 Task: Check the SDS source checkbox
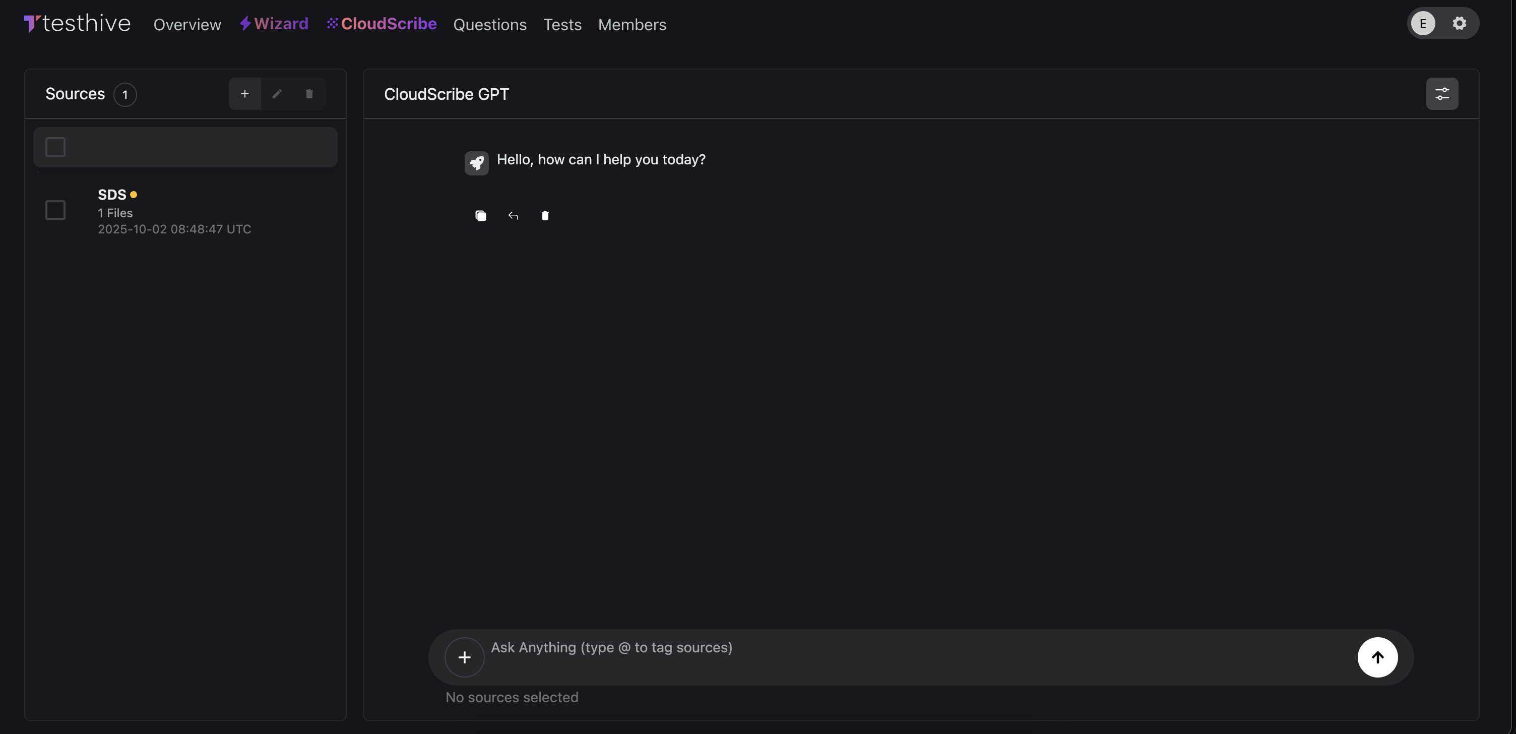55,210
